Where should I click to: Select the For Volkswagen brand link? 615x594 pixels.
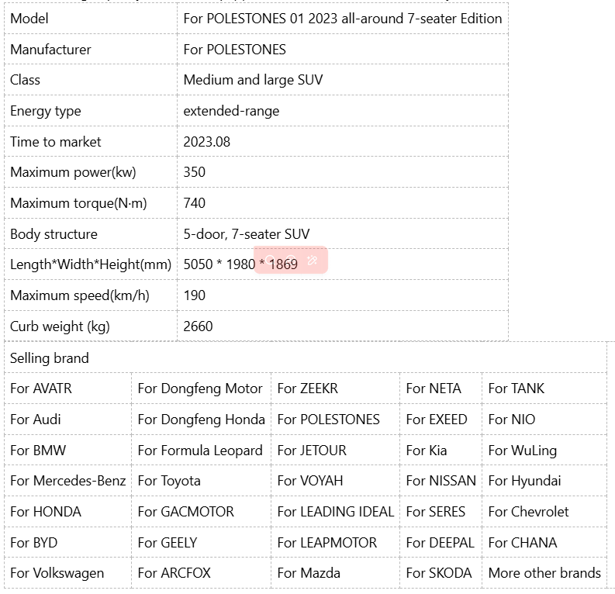pyautogui.click(x=57, y=574)
